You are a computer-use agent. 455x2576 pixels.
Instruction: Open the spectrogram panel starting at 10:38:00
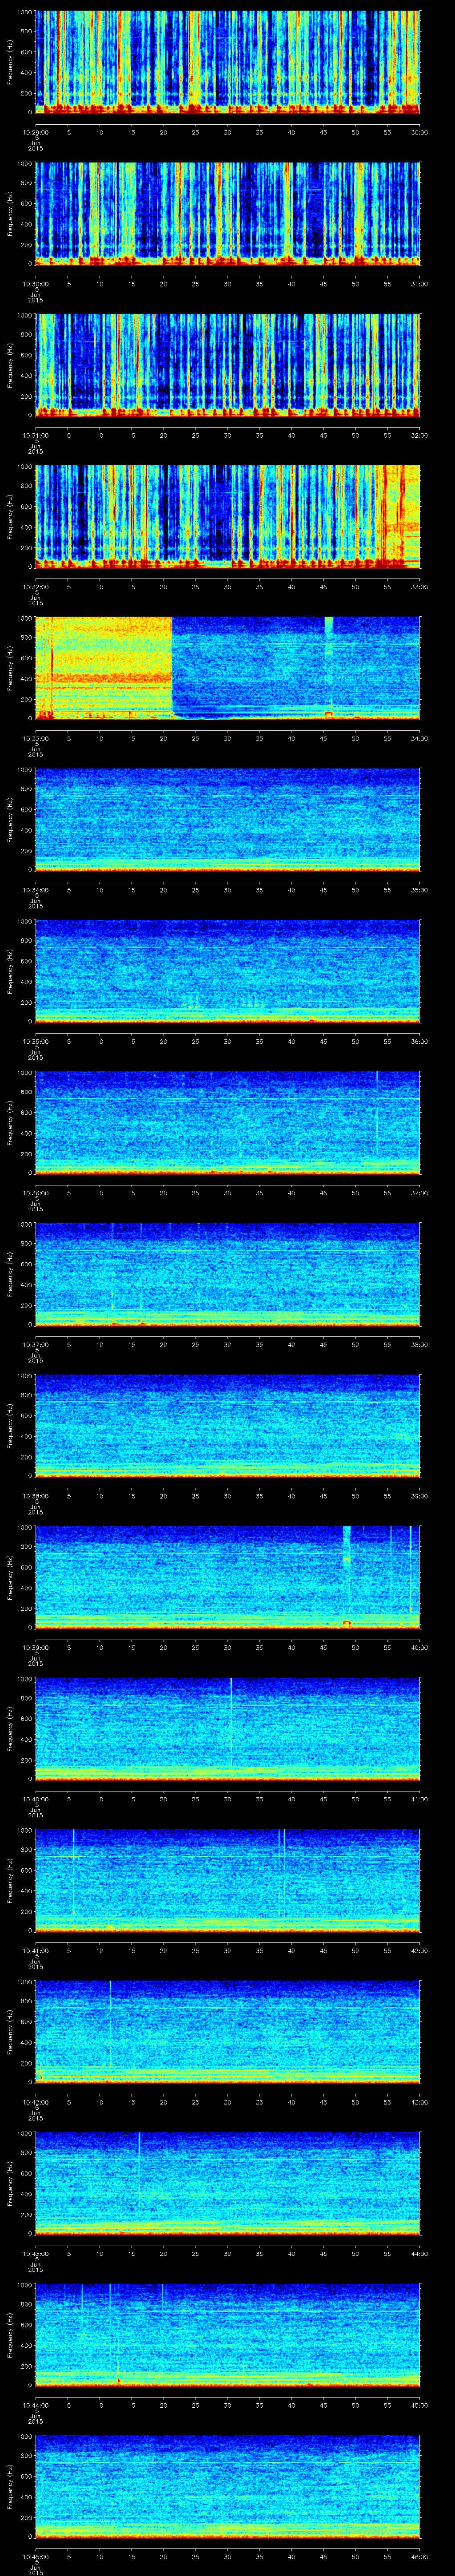click(x=228, y=1425)
